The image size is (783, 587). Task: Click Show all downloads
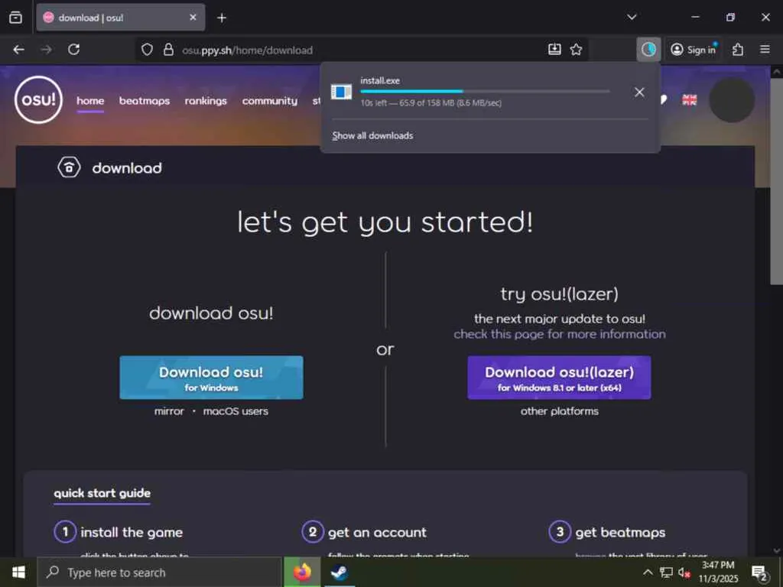372,136
